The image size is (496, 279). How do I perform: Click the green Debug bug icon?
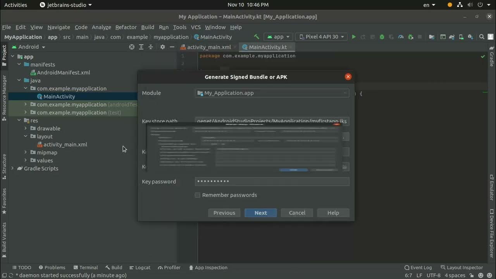pyautogui.click(x=382, y=37)
